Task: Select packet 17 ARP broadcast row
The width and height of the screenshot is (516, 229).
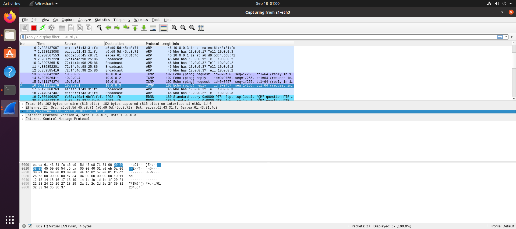Action: click(157, 89)
